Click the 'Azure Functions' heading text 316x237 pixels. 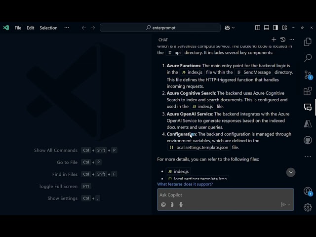click(183, 66)
